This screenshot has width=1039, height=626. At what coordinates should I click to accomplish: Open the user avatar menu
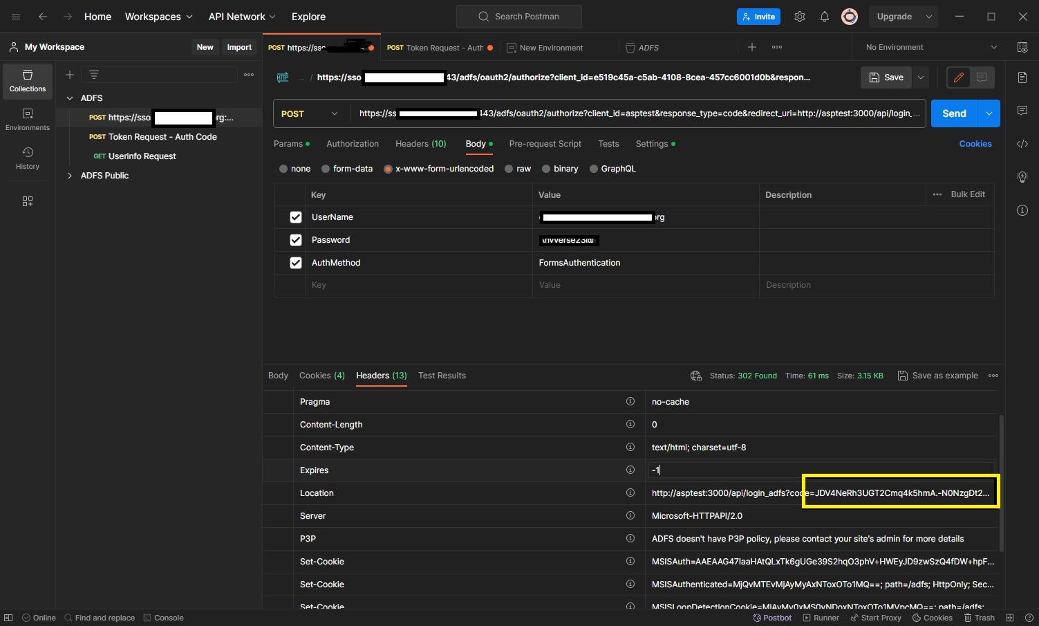pyautogui.click(x=850, y=17)
